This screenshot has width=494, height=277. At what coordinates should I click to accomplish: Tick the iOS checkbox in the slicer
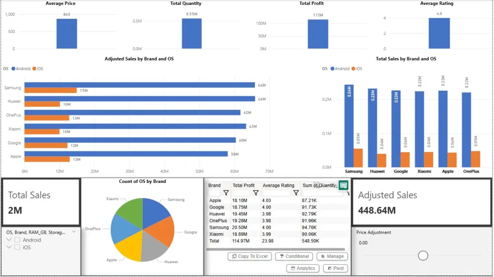tap(17, 247)
